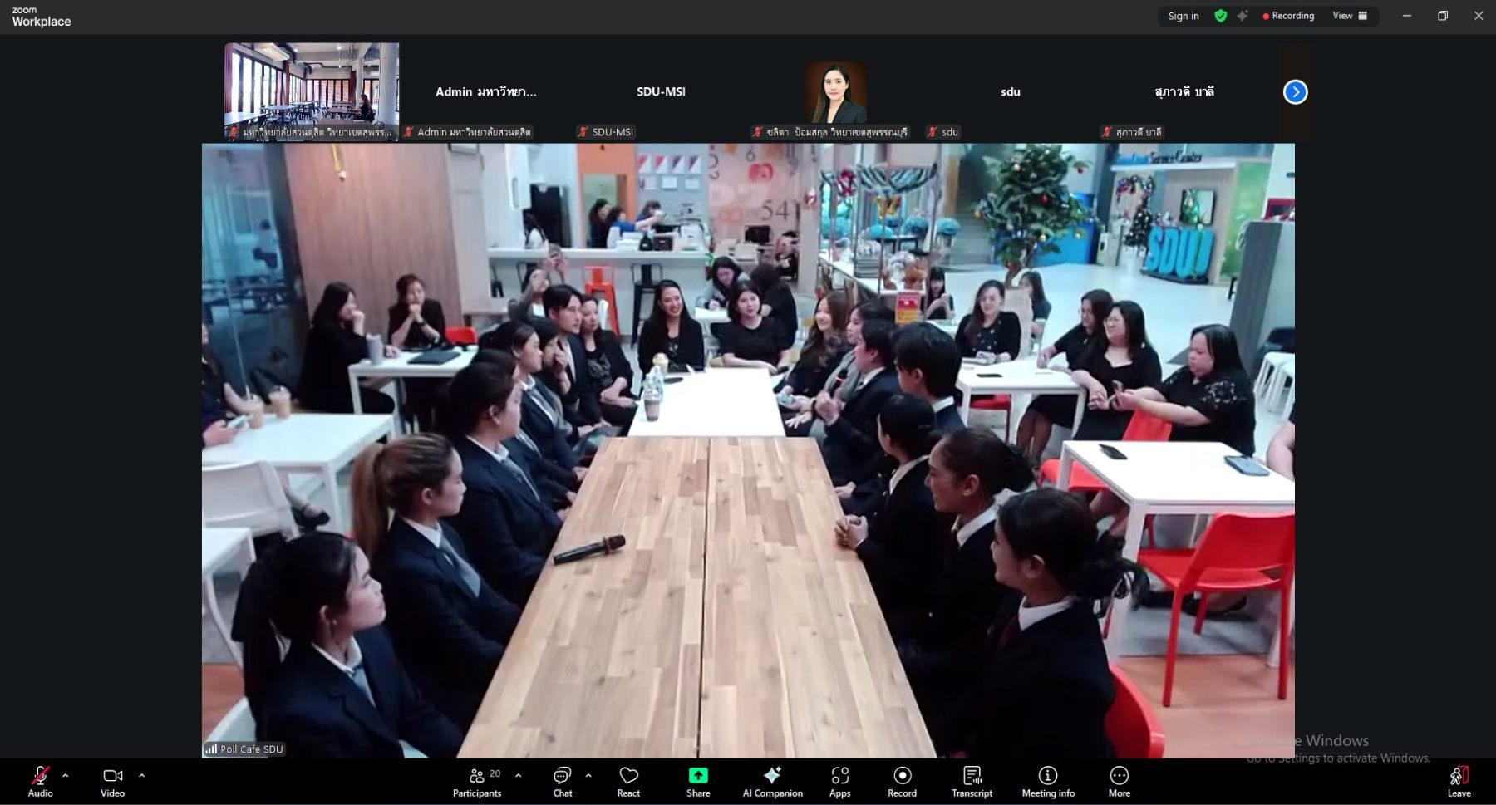Image resolution: width=1496 pixels, height=805 pixels.
Task: Toggle Record in the meeting toolbar
Action: (x=902, y=781)
